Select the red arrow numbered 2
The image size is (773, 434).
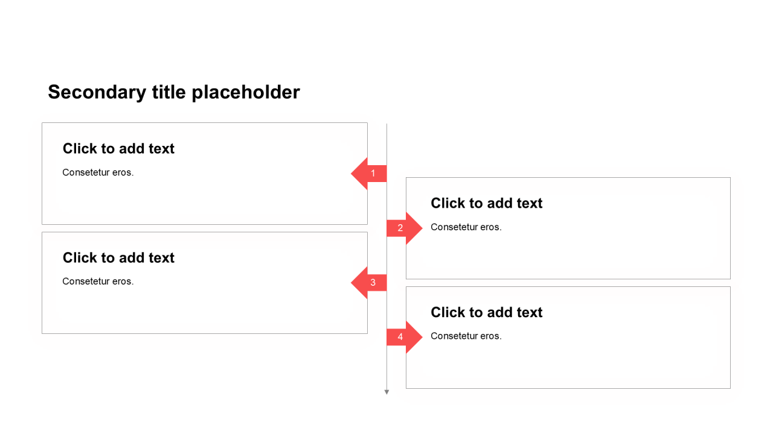pyautogui.click(x=403, y=228)
